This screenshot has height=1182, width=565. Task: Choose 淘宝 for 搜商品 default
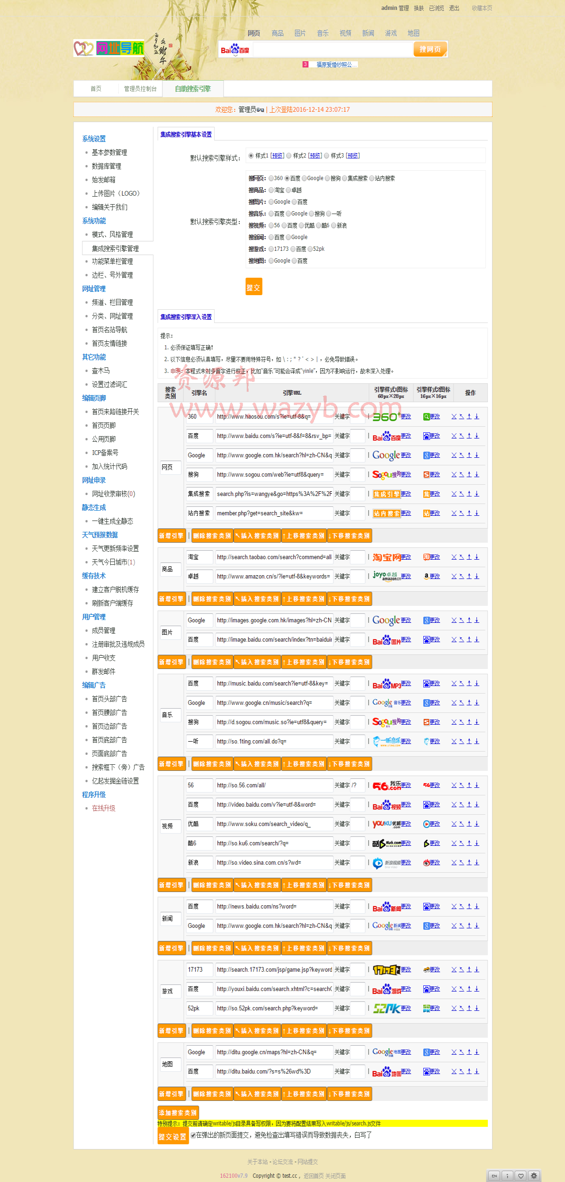coord(271,190)
